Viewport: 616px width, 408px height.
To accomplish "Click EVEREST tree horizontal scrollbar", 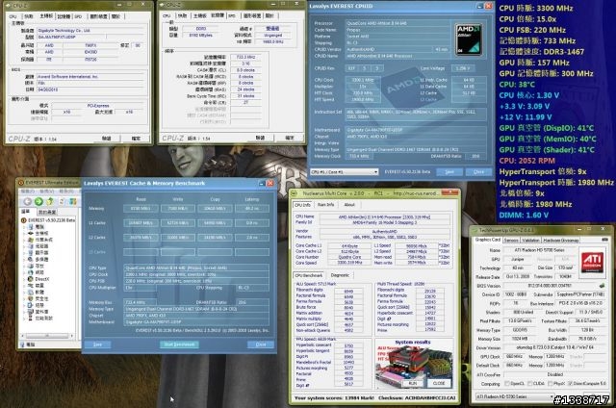I will pos(47,336).
